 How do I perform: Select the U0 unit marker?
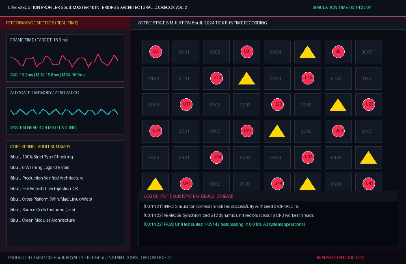pos(155,52)
